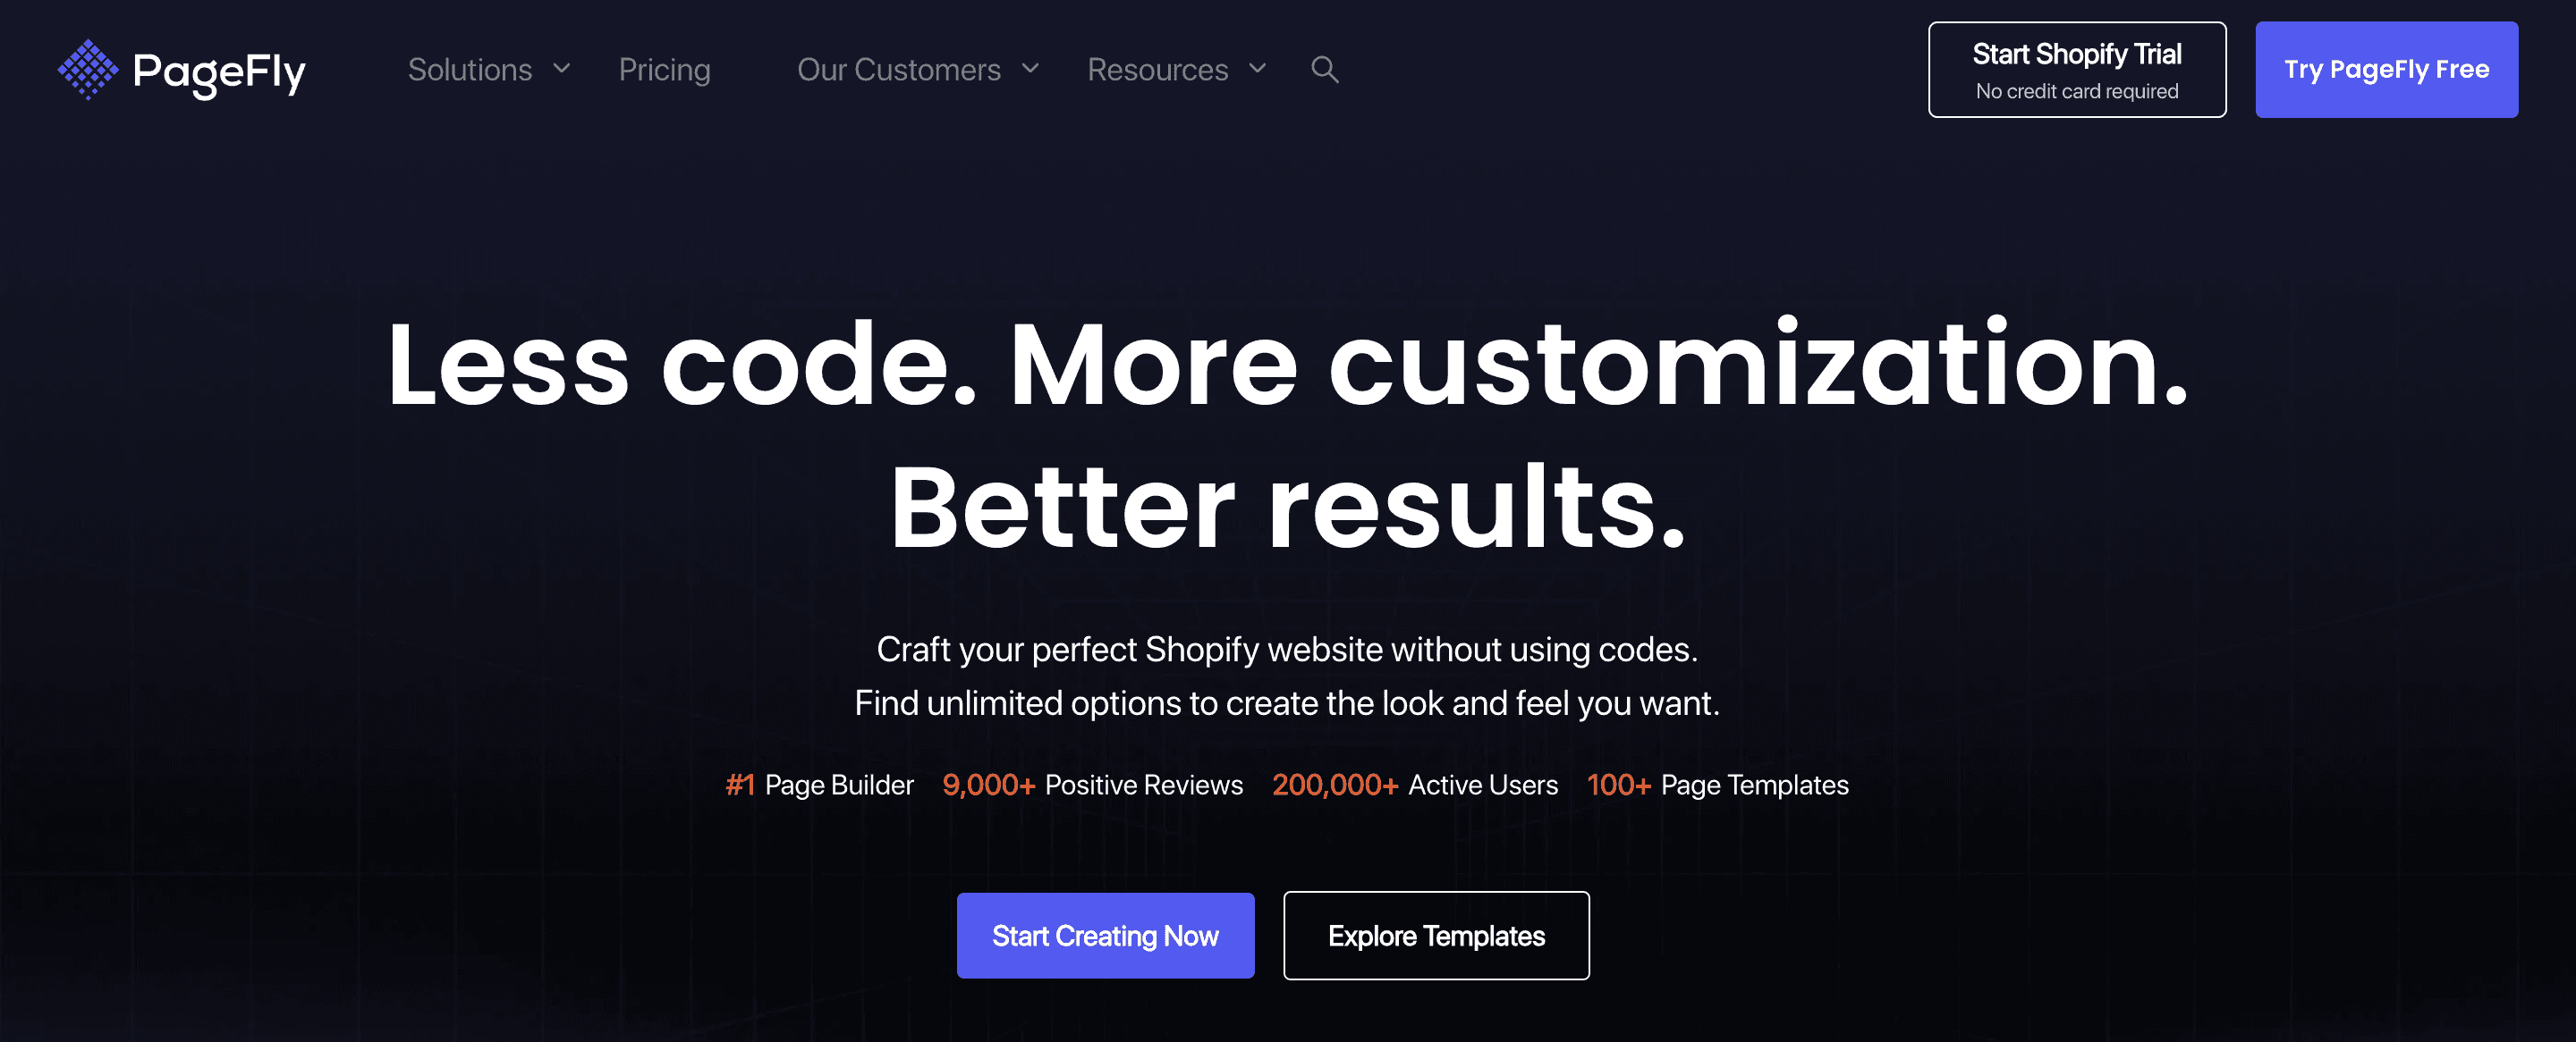Click Start Creating Now button
2576x1042 pixels.
pos(1106,937)
